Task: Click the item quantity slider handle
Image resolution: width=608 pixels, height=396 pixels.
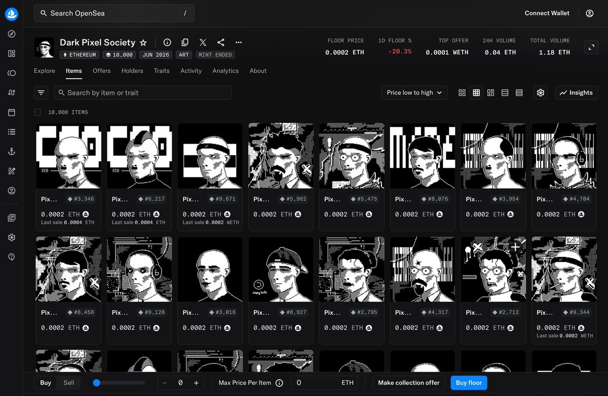Action: pos(97,383)
